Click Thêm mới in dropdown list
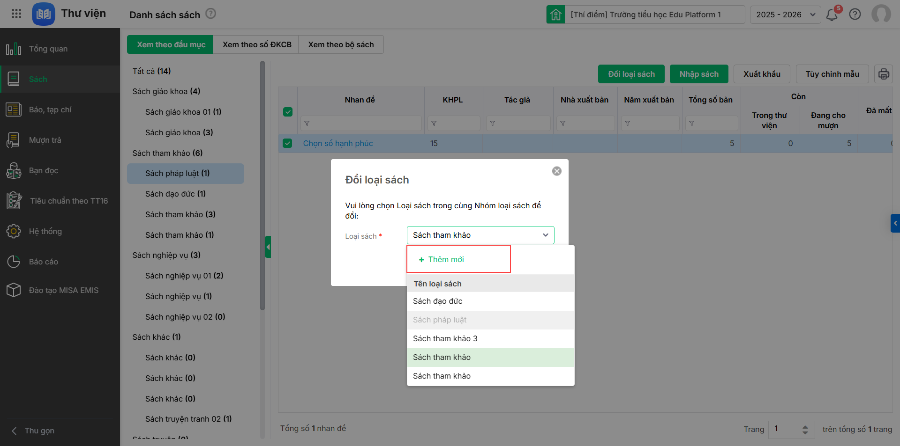The height and width of the screenshot is (446, 900). 446,259
